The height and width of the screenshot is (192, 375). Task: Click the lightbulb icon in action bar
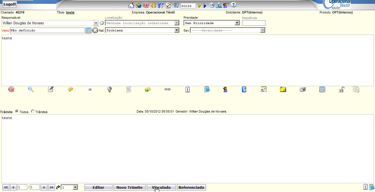pyautogui.click(x=109, y=89)
